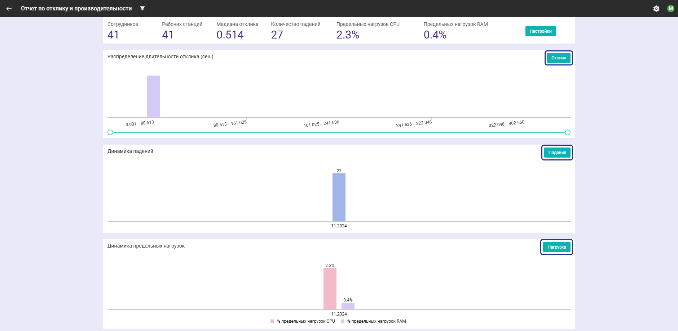Screen dimensions: 678x331
Task: Select the right handle of range slider
Action: [x=568, y=132]
